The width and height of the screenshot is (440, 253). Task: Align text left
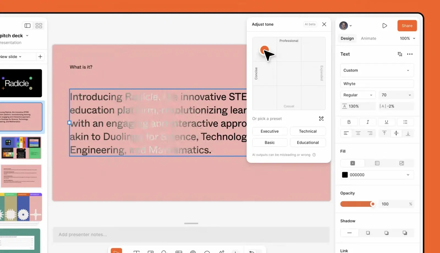346,133
